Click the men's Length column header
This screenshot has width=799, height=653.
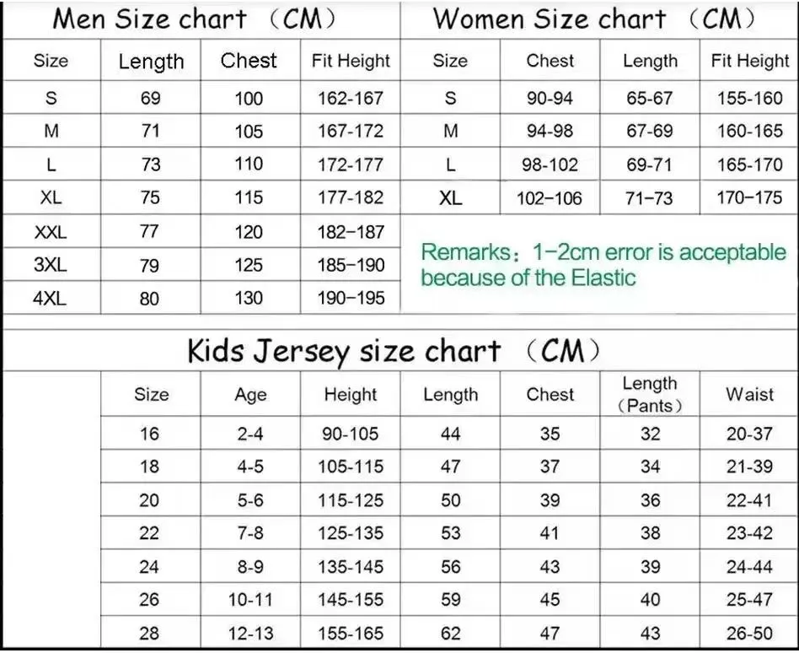[151, 62]
